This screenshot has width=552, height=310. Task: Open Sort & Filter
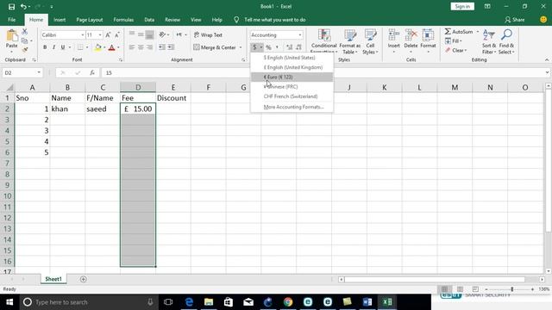(489, 41)
